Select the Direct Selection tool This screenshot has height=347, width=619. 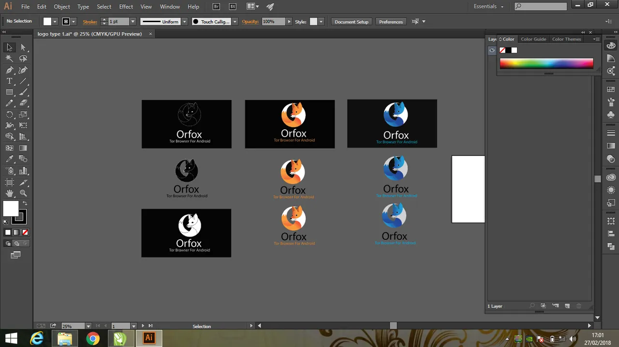(23, 47)
